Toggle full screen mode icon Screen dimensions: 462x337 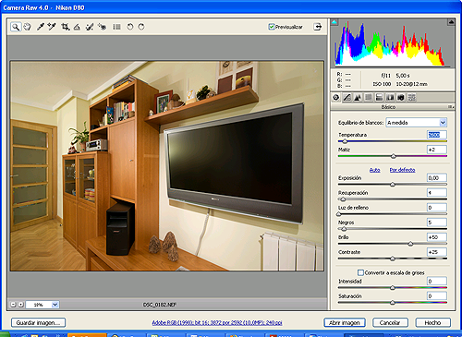[318, 27]
